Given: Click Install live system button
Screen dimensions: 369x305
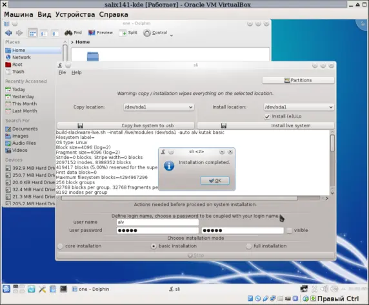Looking at the screenshot, I should pyautogui.click(x=265, y=125).
